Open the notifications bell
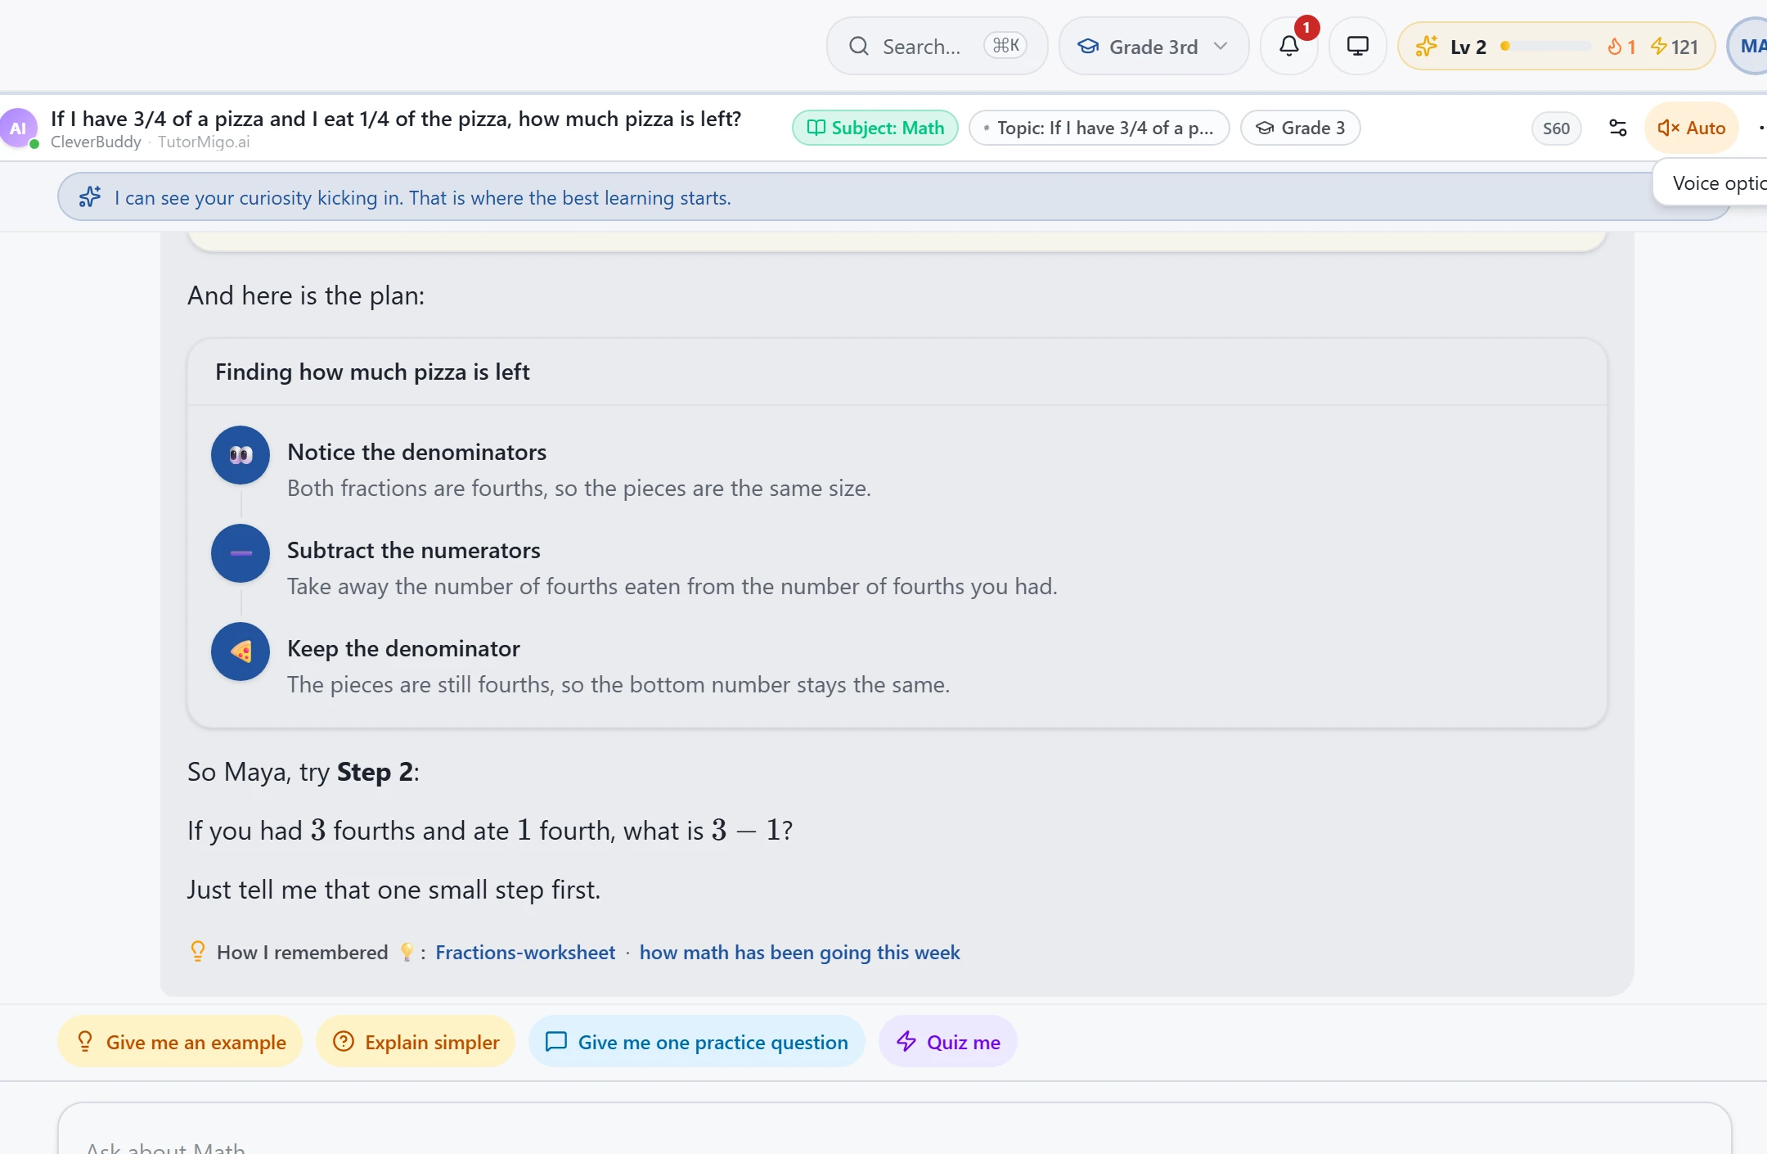The height and width of the screenshot is (1154, 1767). (1289, 47)
